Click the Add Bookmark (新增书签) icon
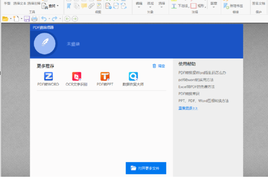Viewport: 268px width, 179px height. click(226, 6)
